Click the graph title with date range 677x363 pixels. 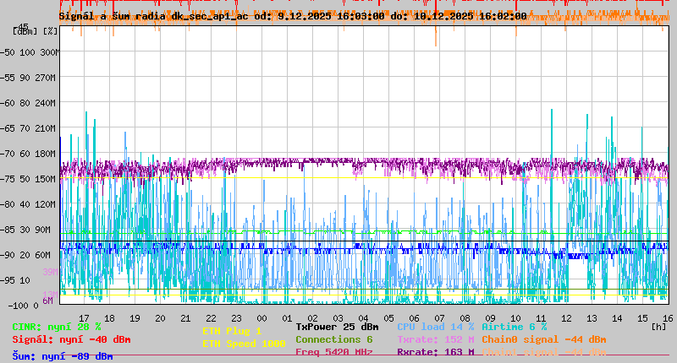click(x=292, y=16)
